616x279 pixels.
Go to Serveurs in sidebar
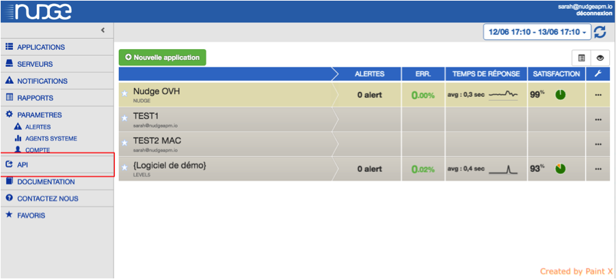35,64
